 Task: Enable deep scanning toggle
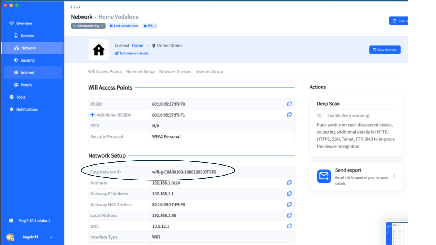(321, 115)
